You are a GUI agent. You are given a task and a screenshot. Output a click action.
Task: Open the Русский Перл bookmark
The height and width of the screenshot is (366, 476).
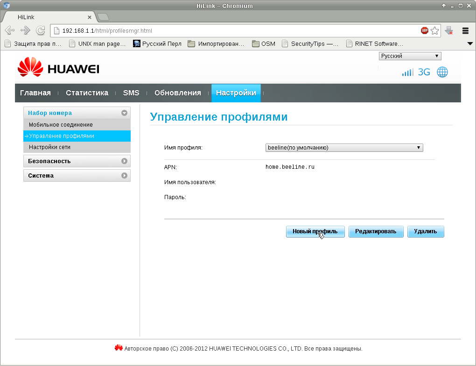(157, 44)
